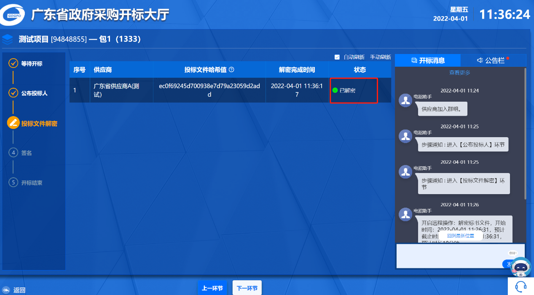Click message 进入【投标文件解密】环节
Viewport: 534px width, 295px height.
tap(464, 184)
